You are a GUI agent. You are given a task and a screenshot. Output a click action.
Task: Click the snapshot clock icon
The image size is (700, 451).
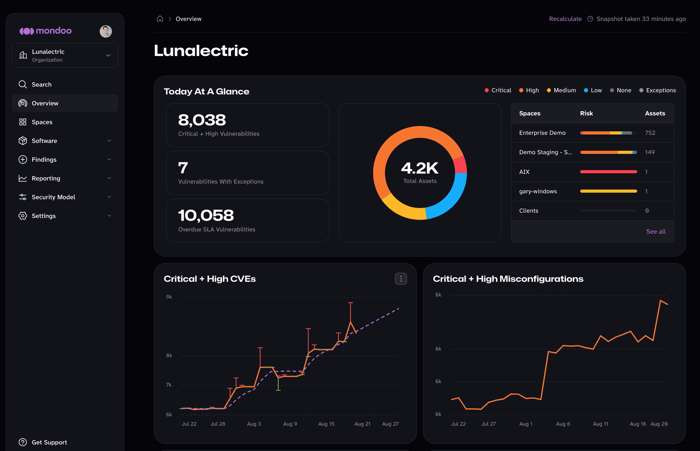point(590,19)
